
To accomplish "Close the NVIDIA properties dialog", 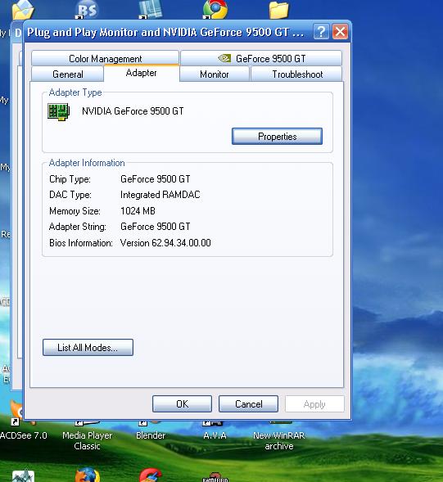I will pyautogui.click(x=340, y=31).
